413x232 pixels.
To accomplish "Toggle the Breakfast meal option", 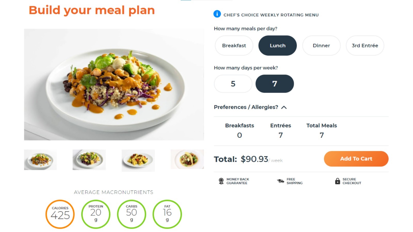I will coord(234,46).
